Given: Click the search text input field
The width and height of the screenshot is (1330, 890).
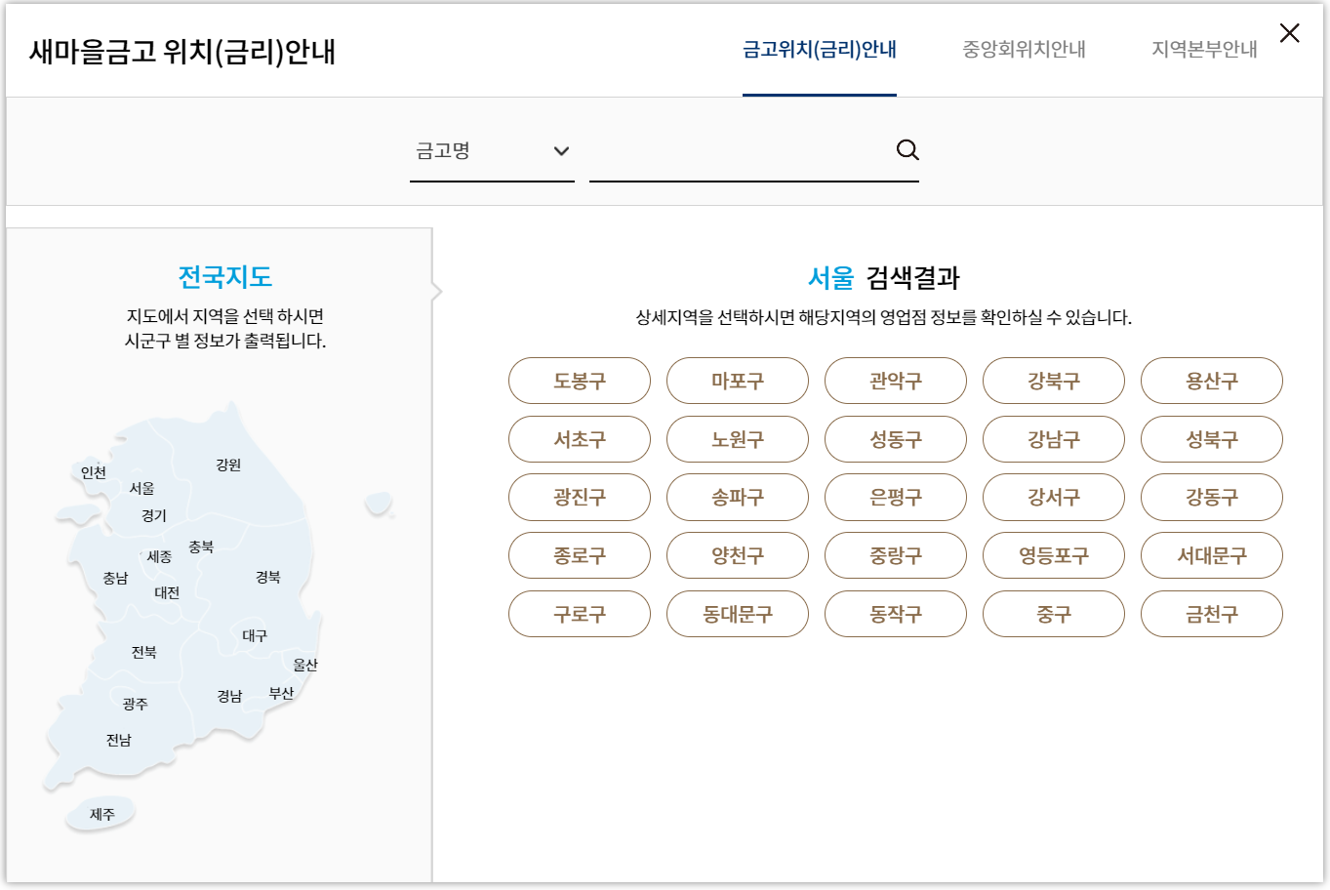Looking at the screenshot, I should pyautogui.click(x=751, y=151).
